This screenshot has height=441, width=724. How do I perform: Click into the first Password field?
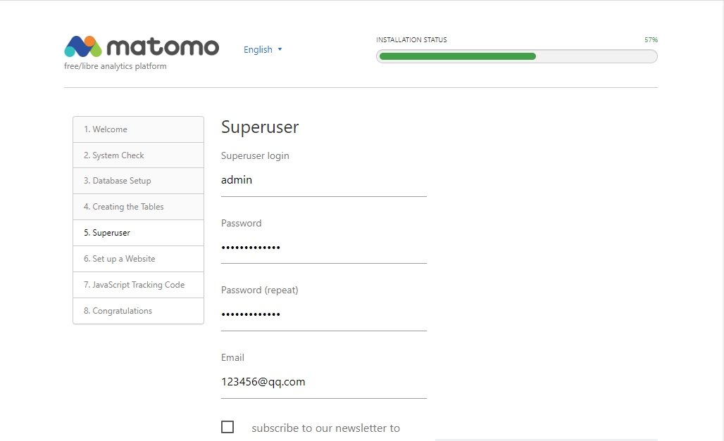click(323, 248)
